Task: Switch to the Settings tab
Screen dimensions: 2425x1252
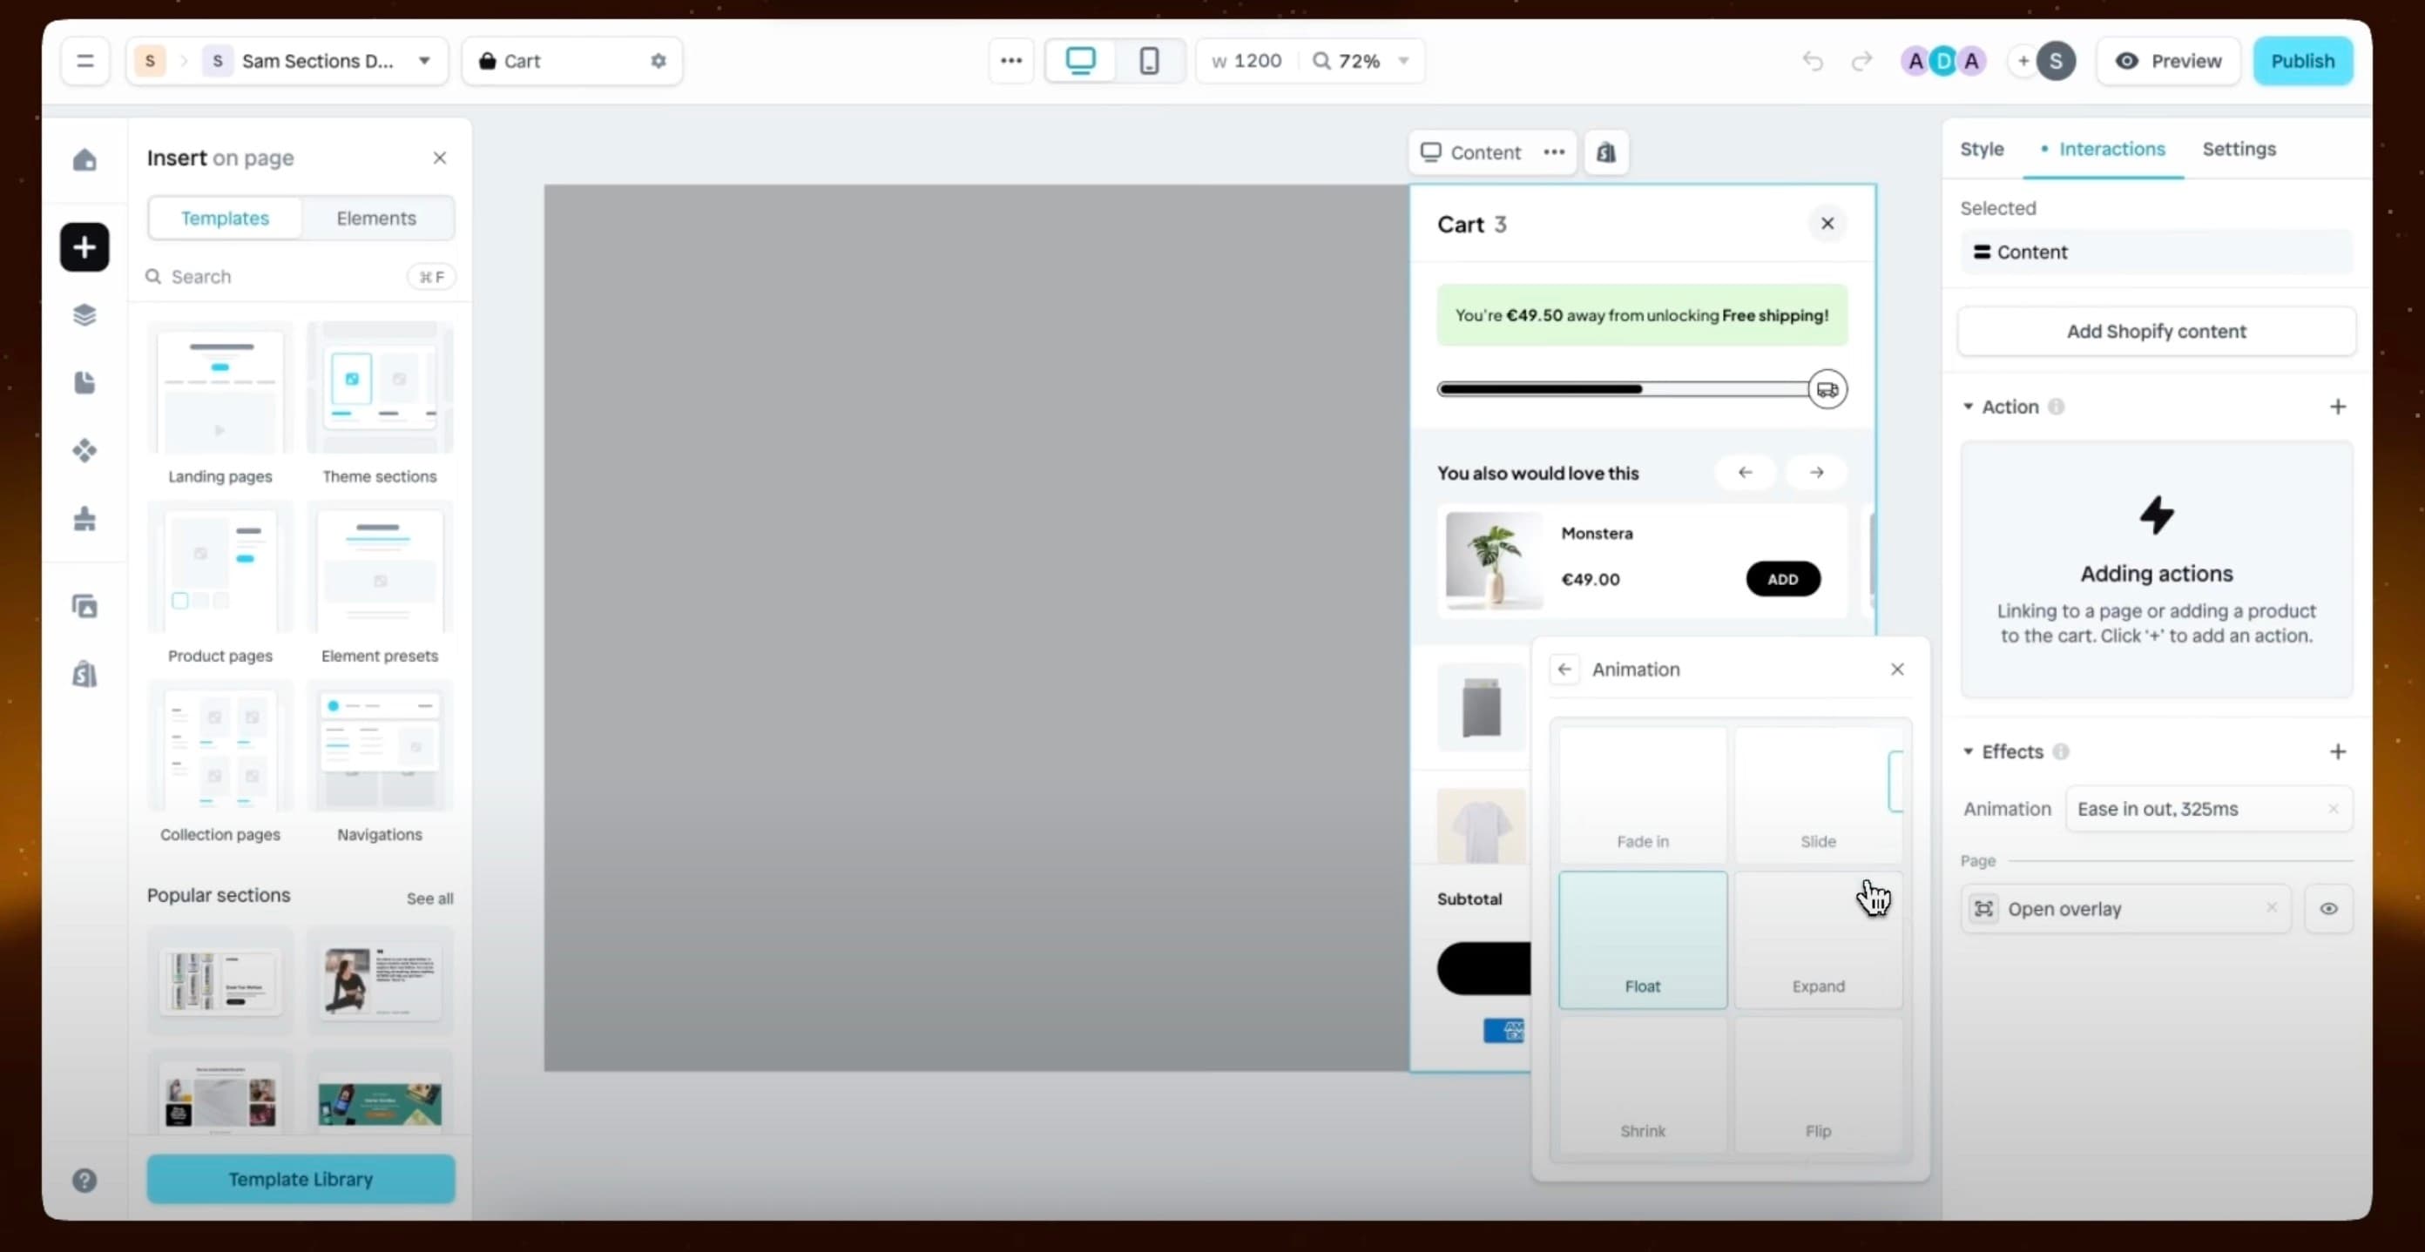Action: (2239, 149)
